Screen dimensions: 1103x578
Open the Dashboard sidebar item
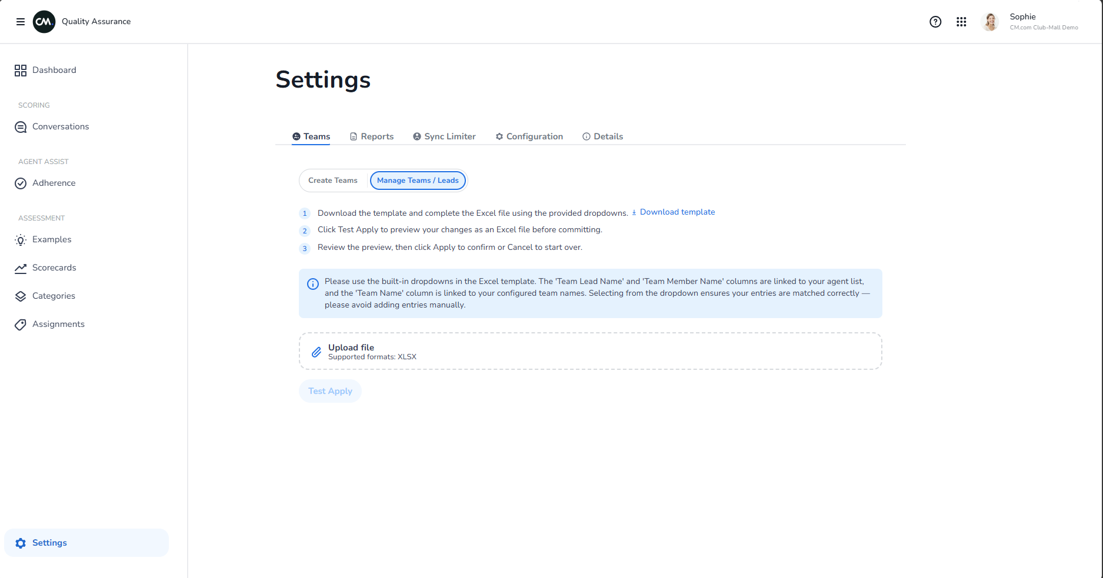coord(86,70)
